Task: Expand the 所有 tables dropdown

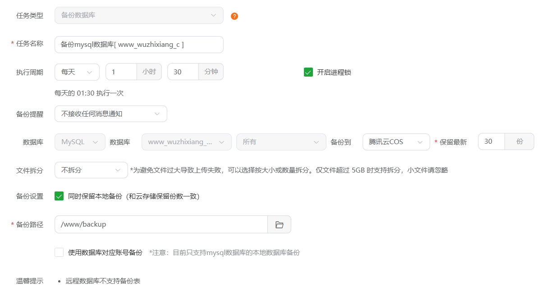Action: [281, 141]
